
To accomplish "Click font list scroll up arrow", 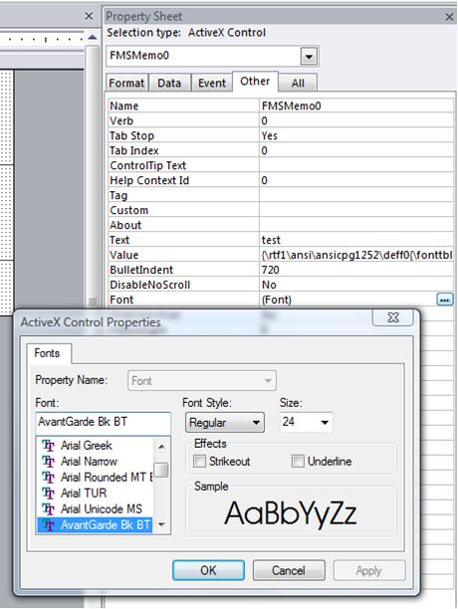I will [161, 447].
